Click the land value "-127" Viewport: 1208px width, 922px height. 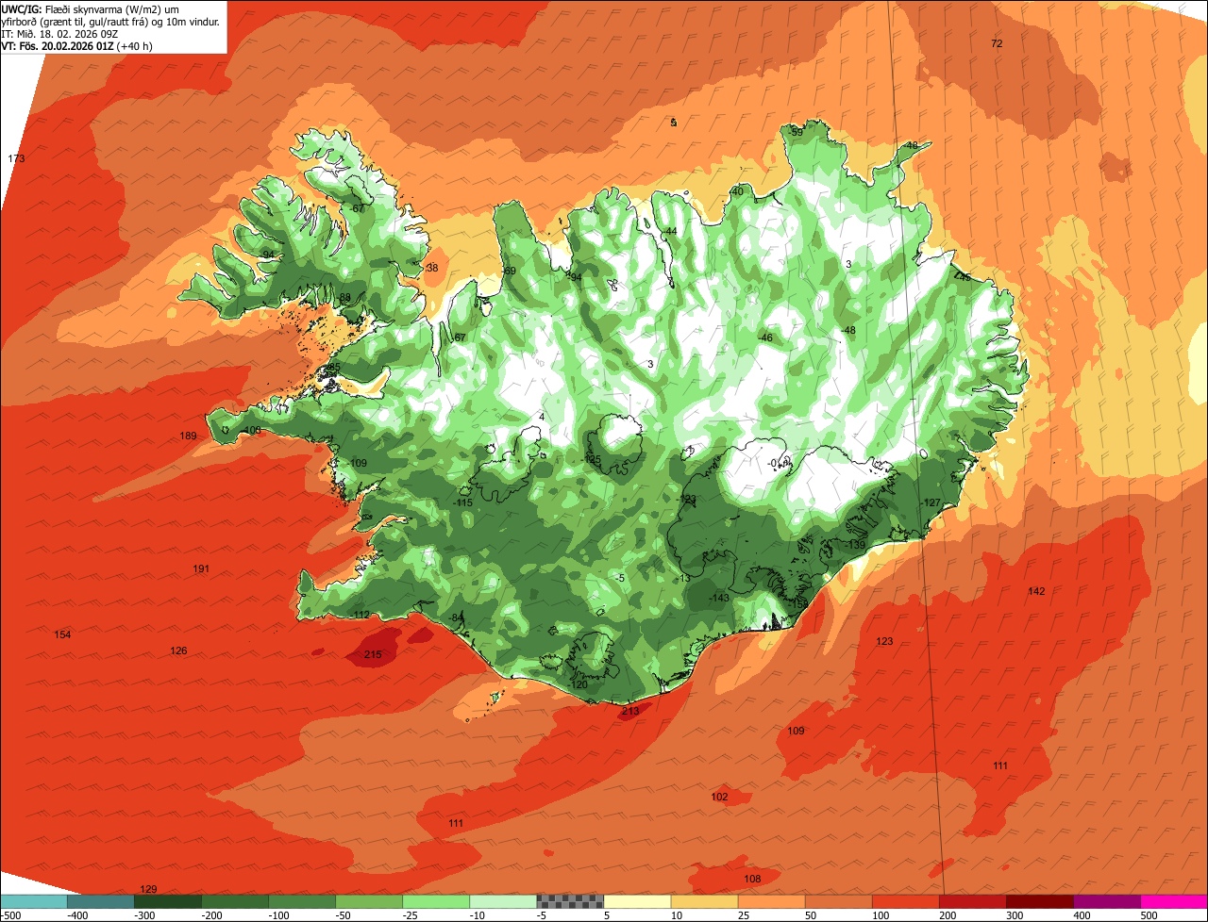(931, 502)
